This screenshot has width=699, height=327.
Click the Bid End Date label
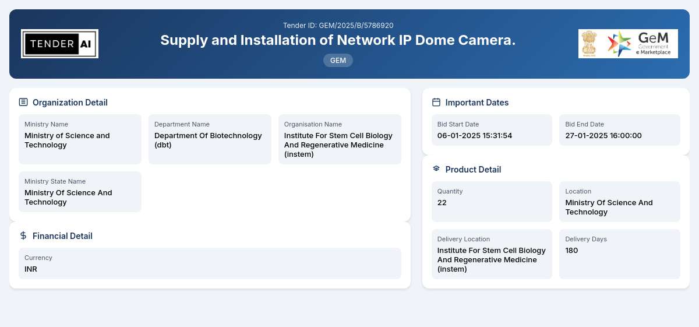(584, 124)
